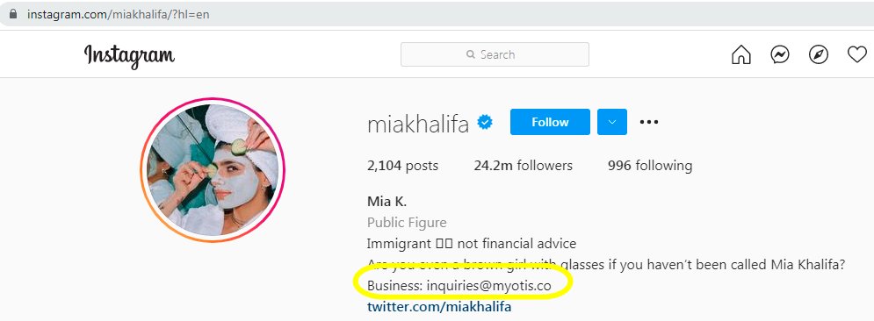Open the 996 following list

click(x=650, y=165)
